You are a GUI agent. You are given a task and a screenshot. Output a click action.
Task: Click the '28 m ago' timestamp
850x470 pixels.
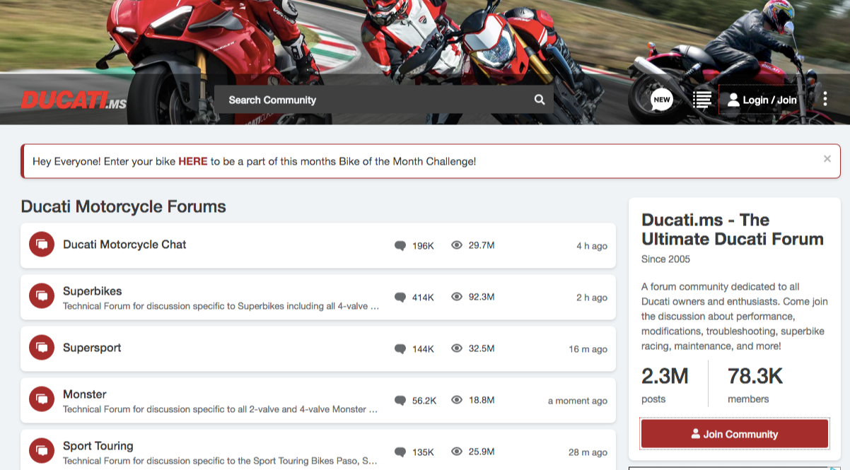pyautogui.click(x=588, y=452)
